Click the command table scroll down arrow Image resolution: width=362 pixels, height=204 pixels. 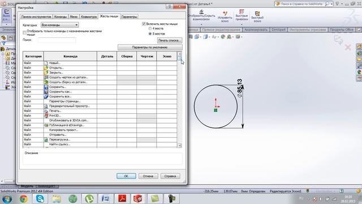[179, 146]
